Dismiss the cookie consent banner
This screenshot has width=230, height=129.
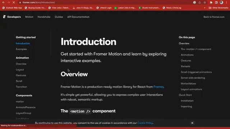click(x=192, y=123)
